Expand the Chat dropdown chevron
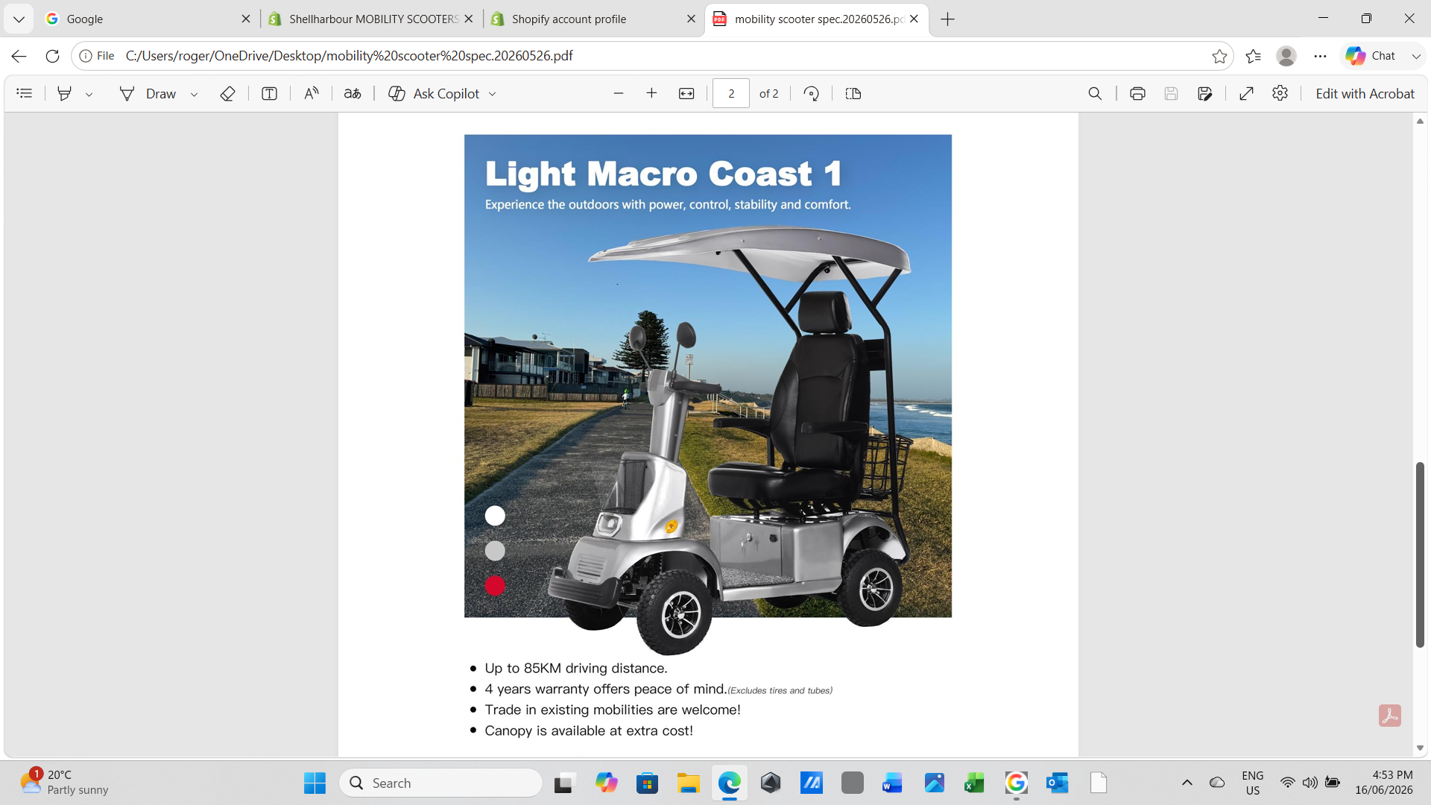The height and width of the screenshot is (805, 1431). (1416, 56)
